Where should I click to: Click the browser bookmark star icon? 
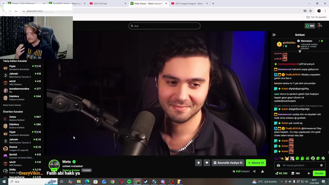click(310, 11)
